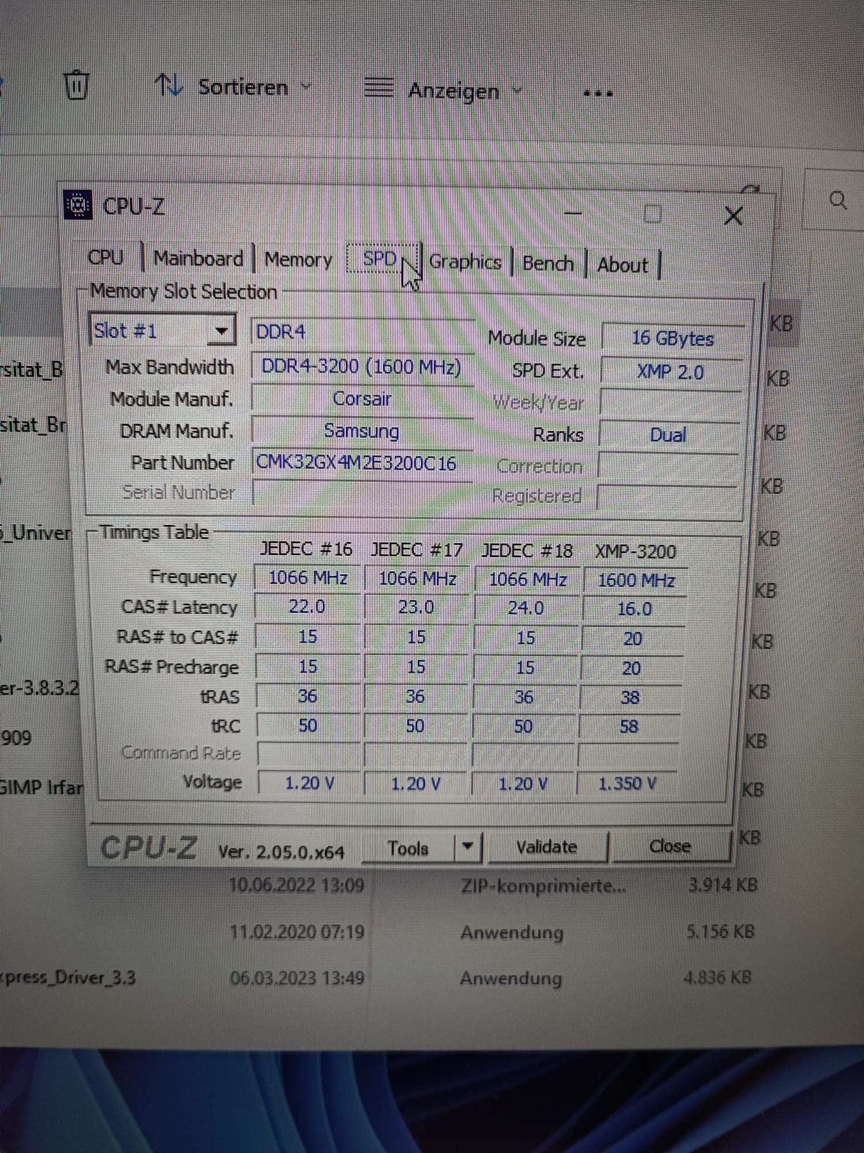Click the 5.156 KB size entry in Explorer

click(720, 932)
